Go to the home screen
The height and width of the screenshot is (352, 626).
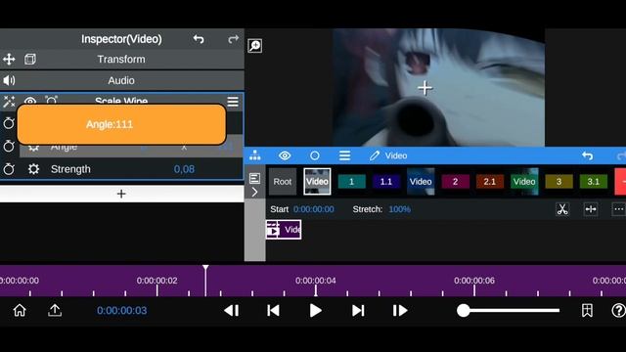20,310
